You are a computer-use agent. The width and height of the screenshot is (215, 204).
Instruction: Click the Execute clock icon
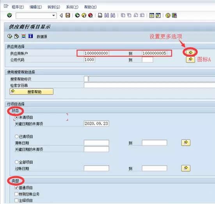coord(10,36)
